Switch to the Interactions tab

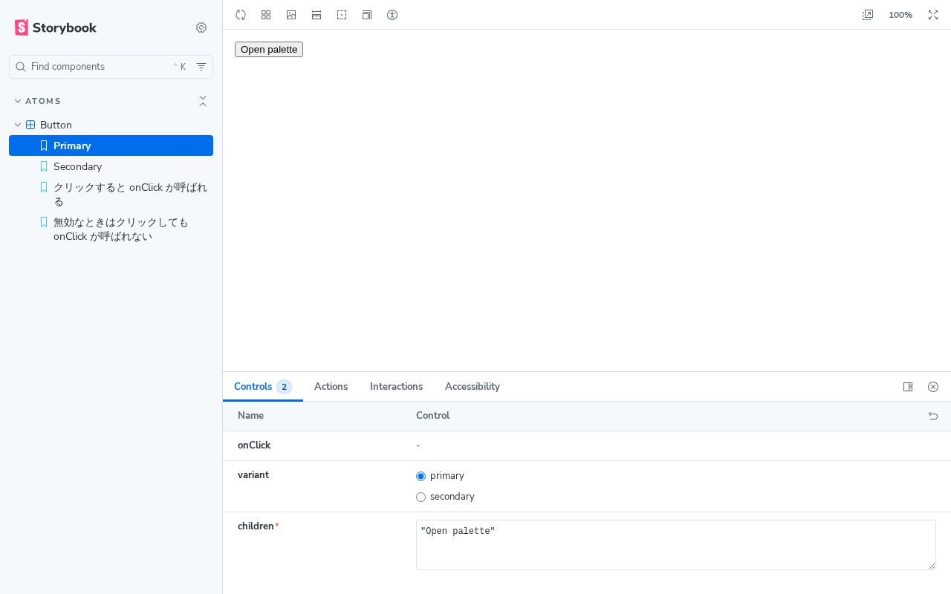click(x=396, y=386)
